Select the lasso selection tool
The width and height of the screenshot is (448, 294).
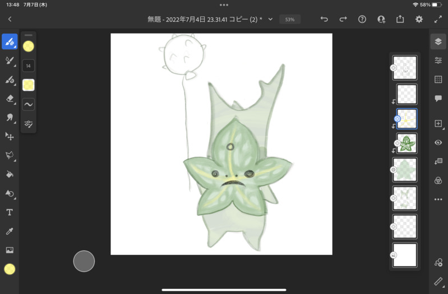pyautogui.click(x=10, y=155)
